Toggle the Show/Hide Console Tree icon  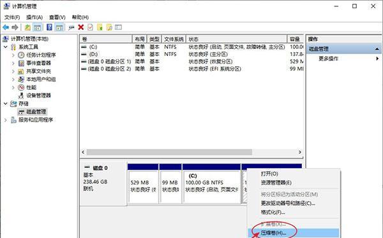point(38,27)
